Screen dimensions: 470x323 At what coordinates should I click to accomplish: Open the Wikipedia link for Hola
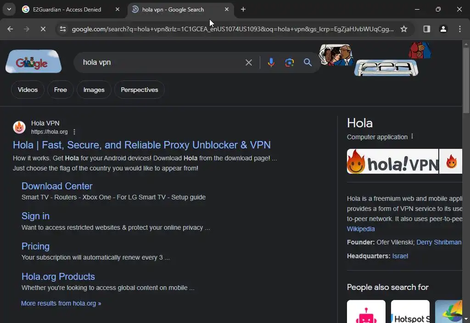point(361,229)
